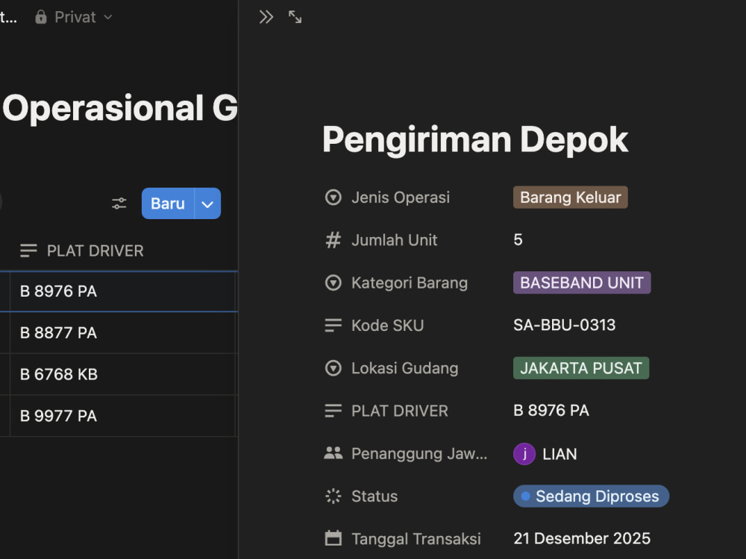Click the purple avatar for LIAN
Screen dimensions: 746x559
524,454
